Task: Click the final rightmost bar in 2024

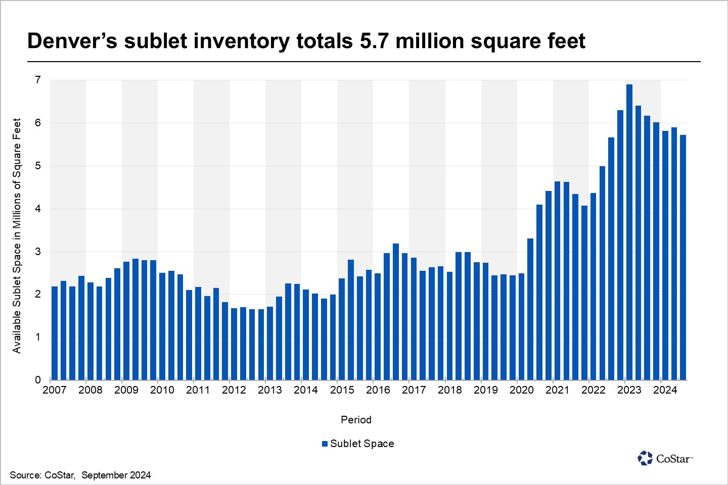Action: [x=683, y=258]
